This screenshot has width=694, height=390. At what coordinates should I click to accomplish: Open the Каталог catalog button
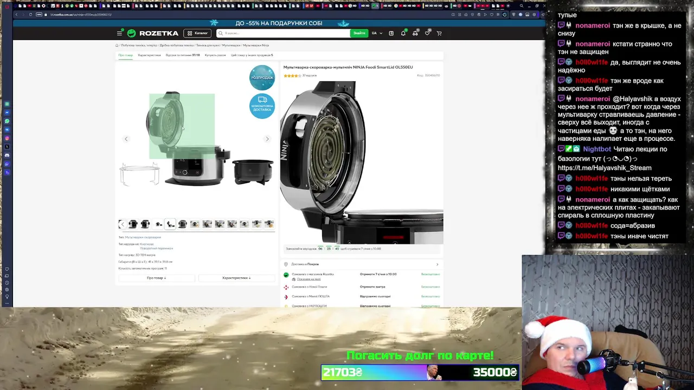(197, 33)
